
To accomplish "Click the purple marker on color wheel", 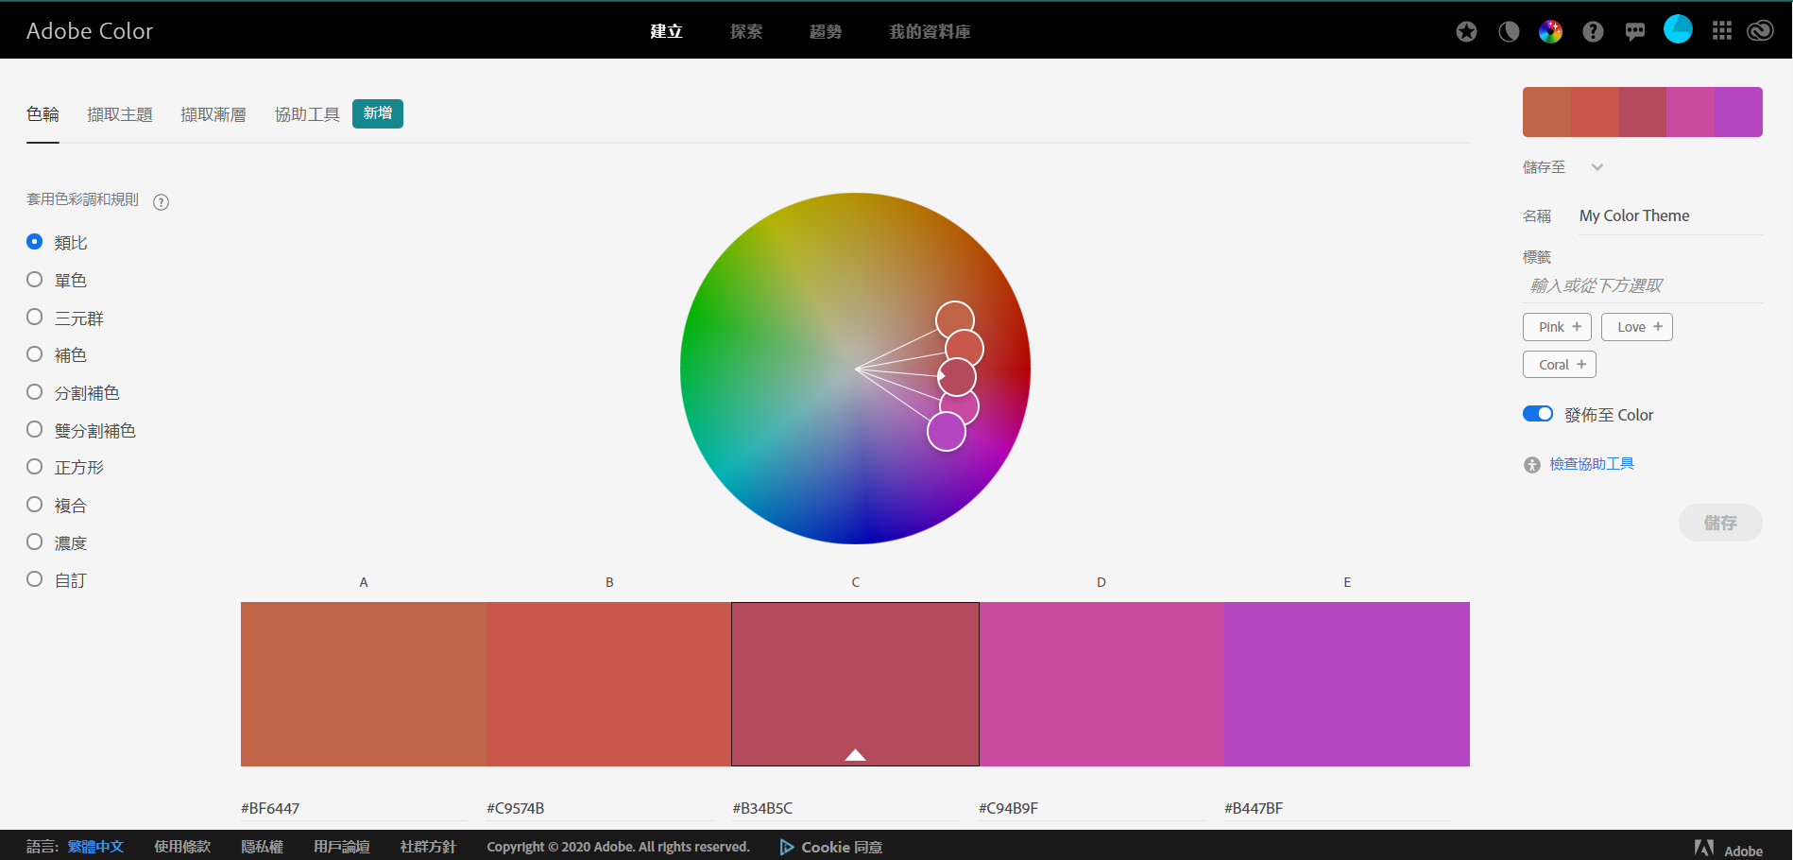I will point(947,432).
